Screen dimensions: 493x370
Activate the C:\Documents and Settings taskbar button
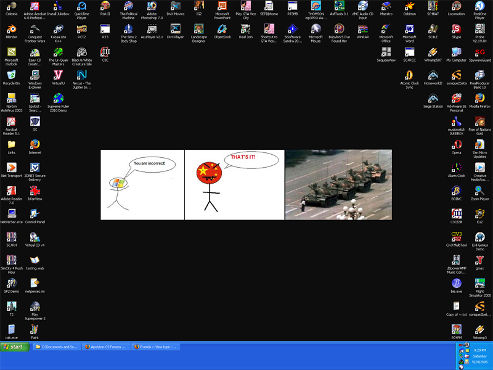(57, 347)
